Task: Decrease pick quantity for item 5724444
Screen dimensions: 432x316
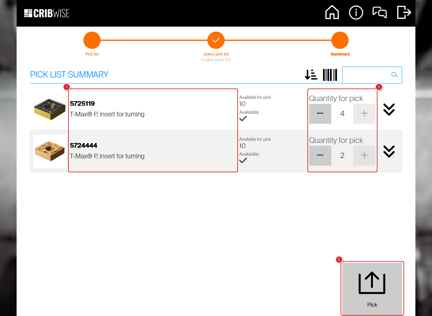Action: (320, 156)
